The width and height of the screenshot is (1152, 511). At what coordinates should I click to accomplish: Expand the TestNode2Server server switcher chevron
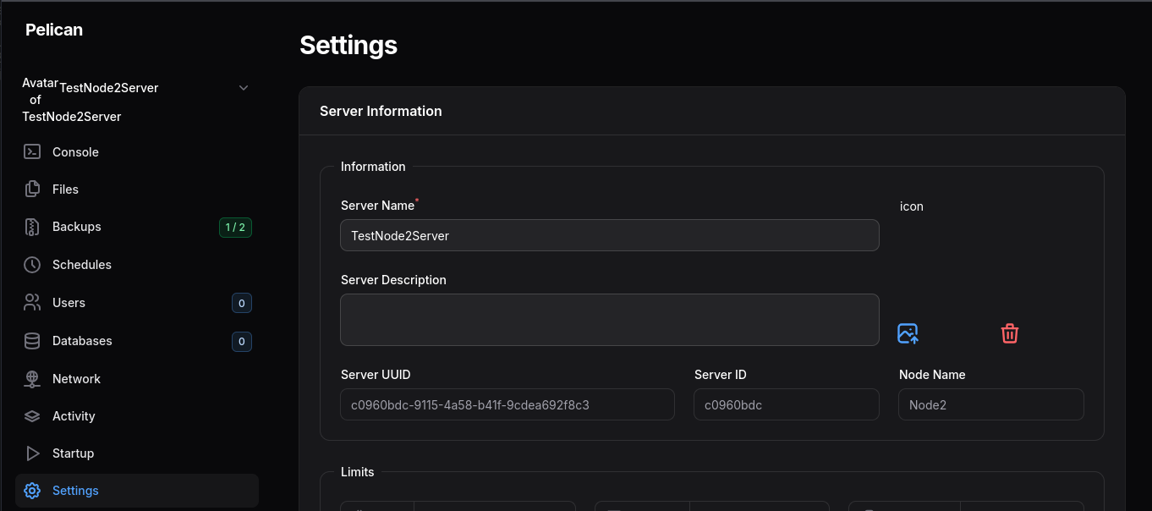pos(244,88)
